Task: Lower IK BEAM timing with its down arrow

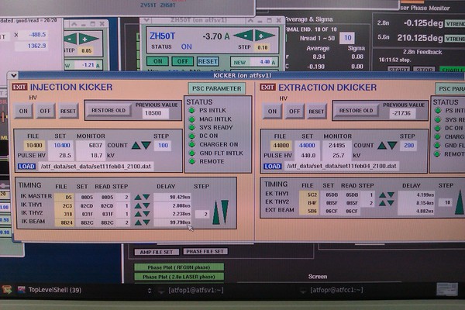Action: [146, 222]
